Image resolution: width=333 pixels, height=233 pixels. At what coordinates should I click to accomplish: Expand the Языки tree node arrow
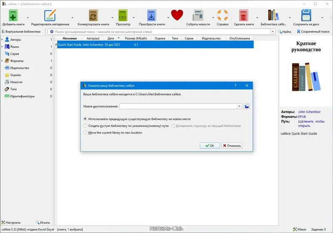click(2, 47)
